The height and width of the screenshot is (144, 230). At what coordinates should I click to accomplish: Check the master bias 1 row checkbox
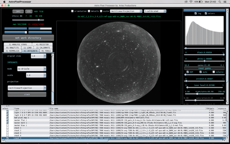coord(7,125)
